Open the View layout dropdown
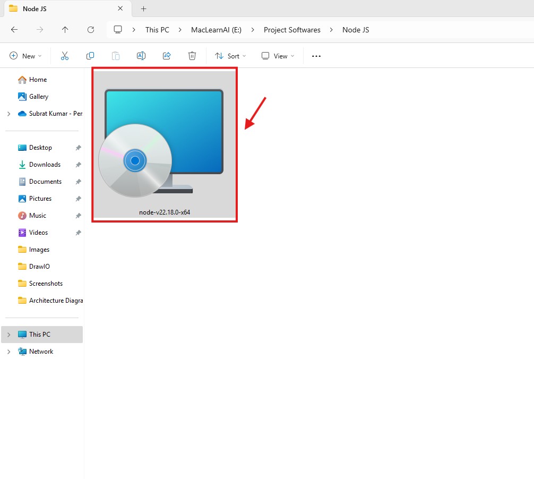Image resolution: width=534 pixels, height=479 pixels. (277, 56)
